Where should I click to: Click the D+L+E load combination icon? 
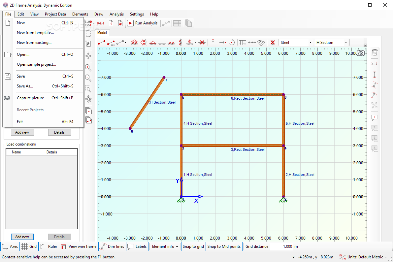point(101,23)
